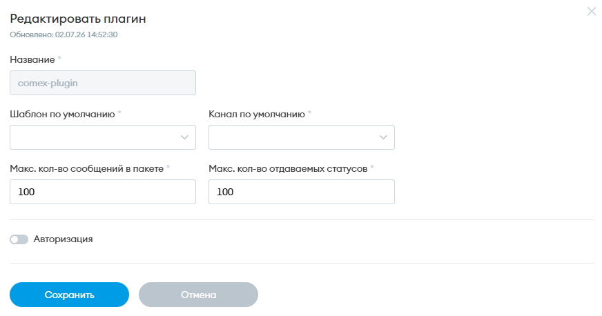Click the Авторизация label text
The height and width of the screenshot is (316, 602).
coord(63,239)
